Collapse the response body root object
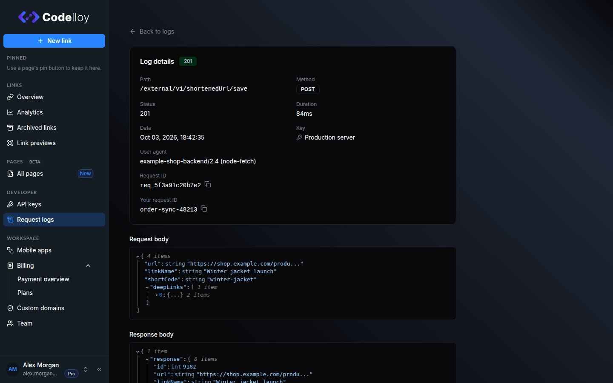Screen dimensions: 613x383 click(138, 352)
